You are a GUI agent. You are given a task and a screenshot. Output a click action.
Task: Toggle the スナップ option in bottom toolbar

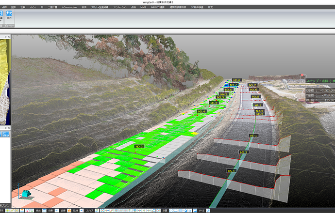89,211
